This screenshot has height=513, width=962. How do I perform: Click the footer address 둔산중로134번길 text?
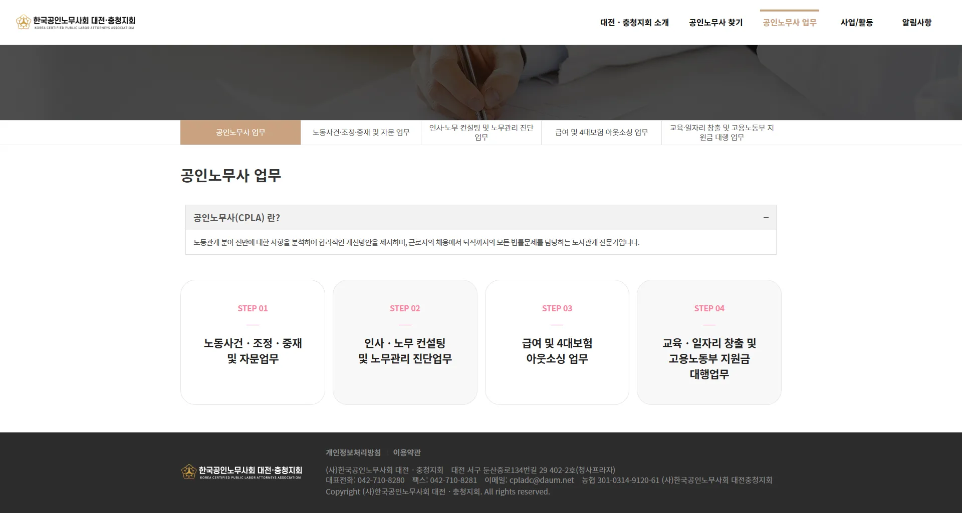[x=533, y=470]
